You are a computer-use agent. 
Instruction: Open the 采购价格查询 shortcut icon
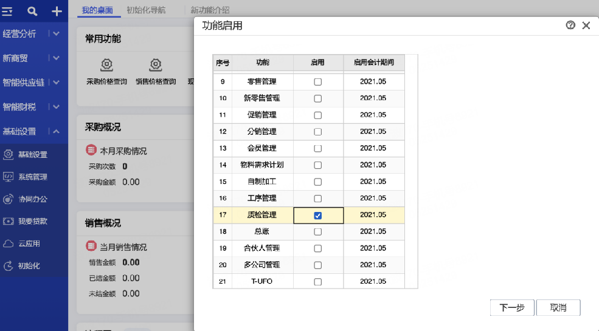coord(106,65)
